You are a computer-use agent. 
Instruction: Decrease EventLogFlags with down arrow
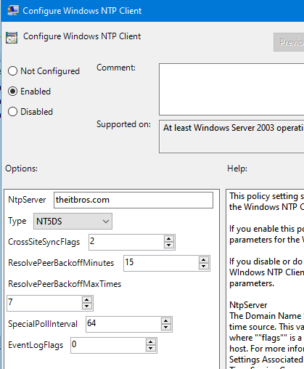(x=151, y=349)
